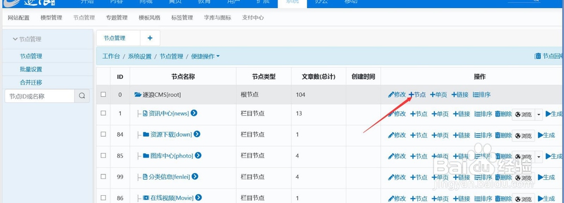Tick checkbox for 资讯中心[news] row
The width and height of the screenshot is (564, 203).
tap(103, 113)
